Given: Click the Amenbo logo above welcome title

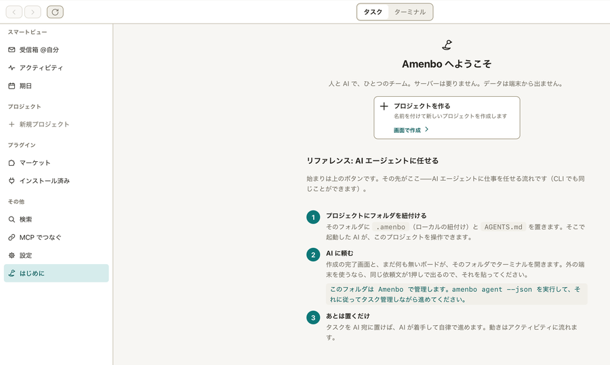Looking at the screenshot, I should tap(447, 45).
